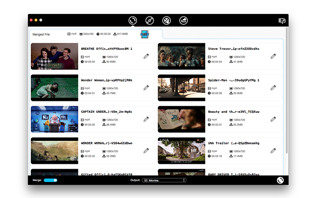Image resolution: width=316 pixels, height=198 pixels.
Task: Select the Beauty and th book thumbnail
Action: click(x=182, y=119)
